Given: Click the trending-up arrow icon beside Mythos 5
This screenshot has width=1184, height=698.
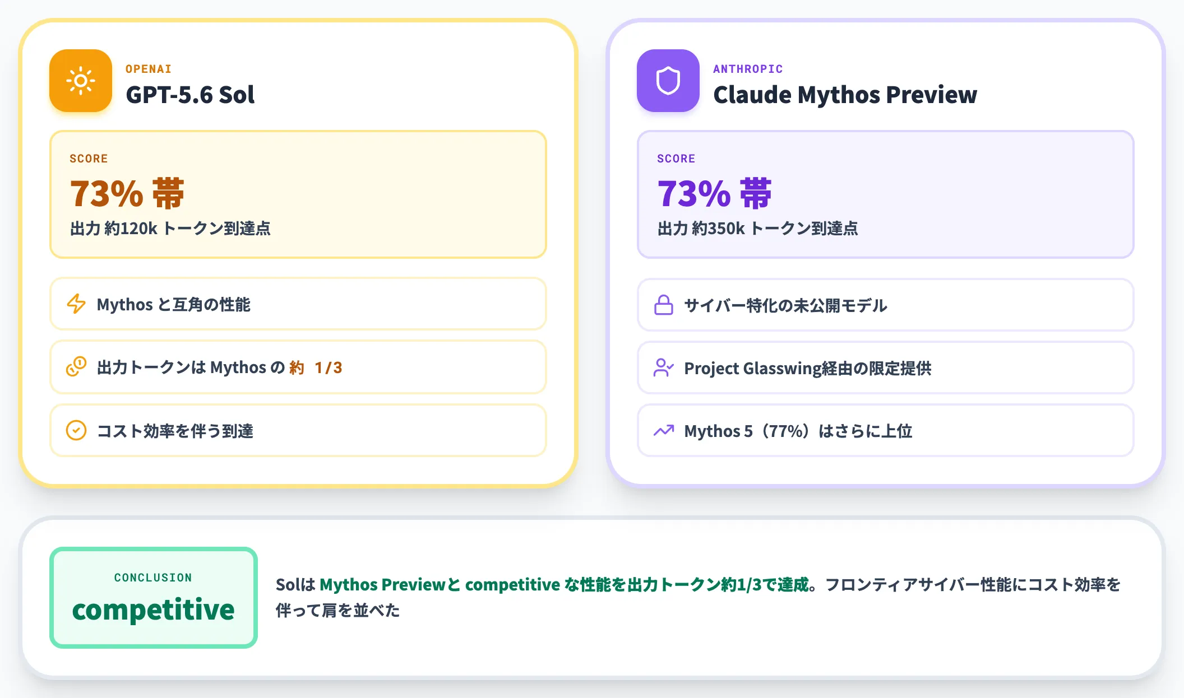Looking at the screenshot, I should coord(664,430).
